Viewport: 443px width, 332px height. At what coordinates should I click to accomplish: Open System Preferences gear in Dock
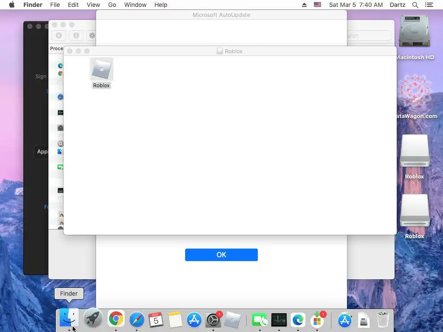[x=213, y=320]
